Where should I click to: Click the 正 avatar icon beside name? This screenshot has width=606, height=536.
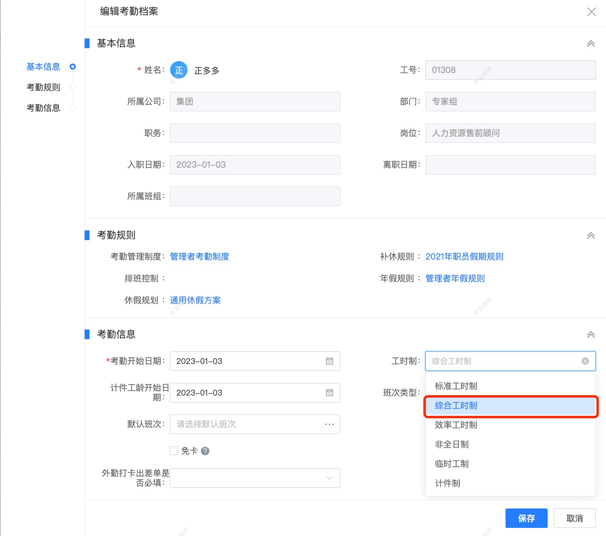179,70
